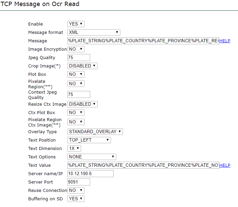Expand the Resize Ctx Image dropdown
This screenshot has height=207, width=238.
coord(82,104)
